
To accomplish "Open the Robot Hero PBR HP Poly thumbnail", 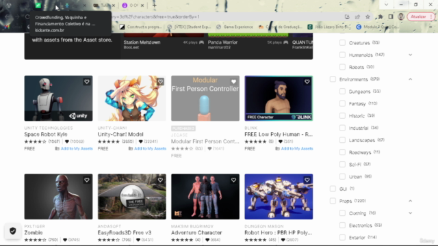I will 279,197.
